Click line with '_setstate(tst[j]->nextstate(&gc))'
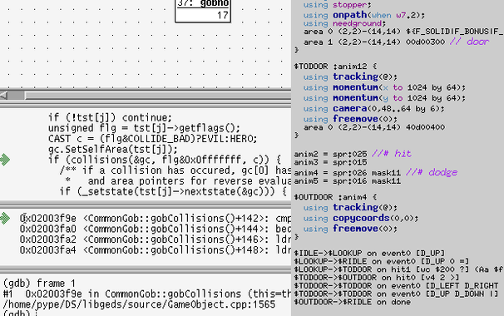This screenshot has height=316, width=504. tap(173, 191)
